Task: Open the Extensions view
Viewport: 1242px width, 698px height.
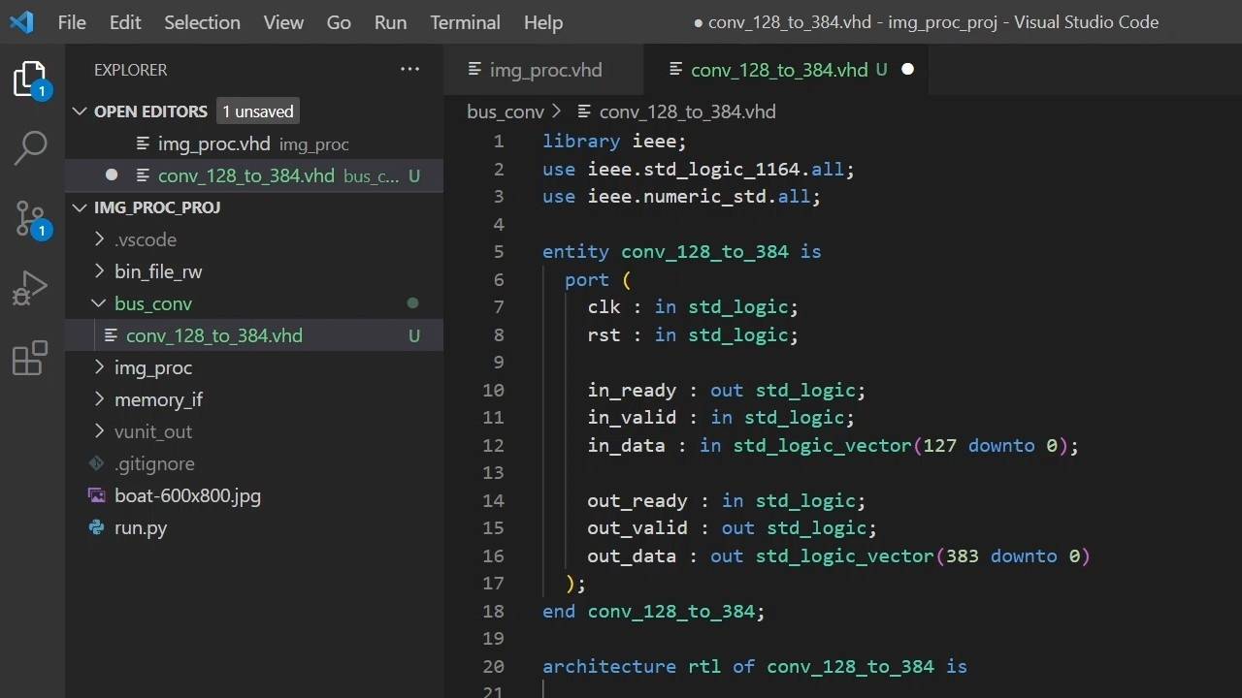Action: [31, 358]
